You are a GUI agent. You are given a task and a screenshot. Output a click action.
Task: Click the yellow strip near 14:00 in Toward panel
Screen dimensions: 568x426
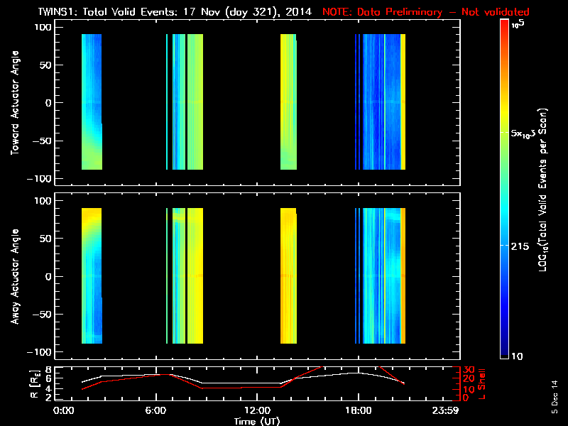click(288, 102)
